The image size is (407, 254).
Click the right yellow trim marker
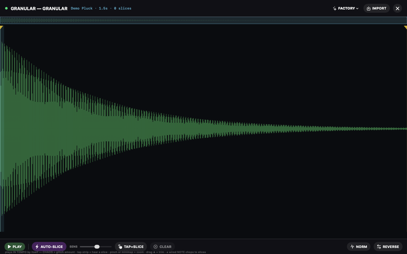pos(405,28)
